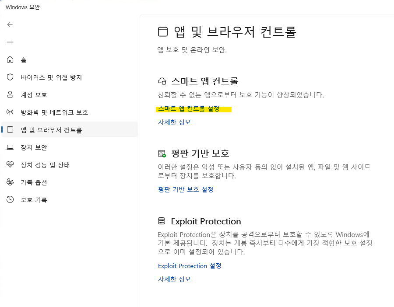394x307 pixels.
Task: Click the protection history clock icon
Action: (x=10, y=200)
